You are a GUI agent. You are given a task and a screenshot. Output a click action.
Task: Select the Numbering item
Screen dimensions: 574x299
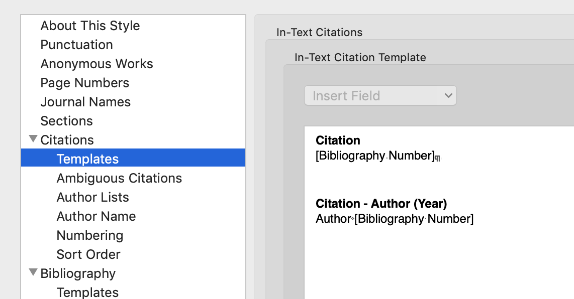point(89,235)
